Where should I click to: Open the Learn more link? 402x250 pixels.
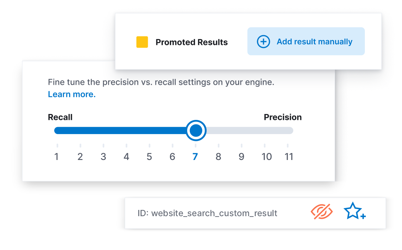point(72,94)
